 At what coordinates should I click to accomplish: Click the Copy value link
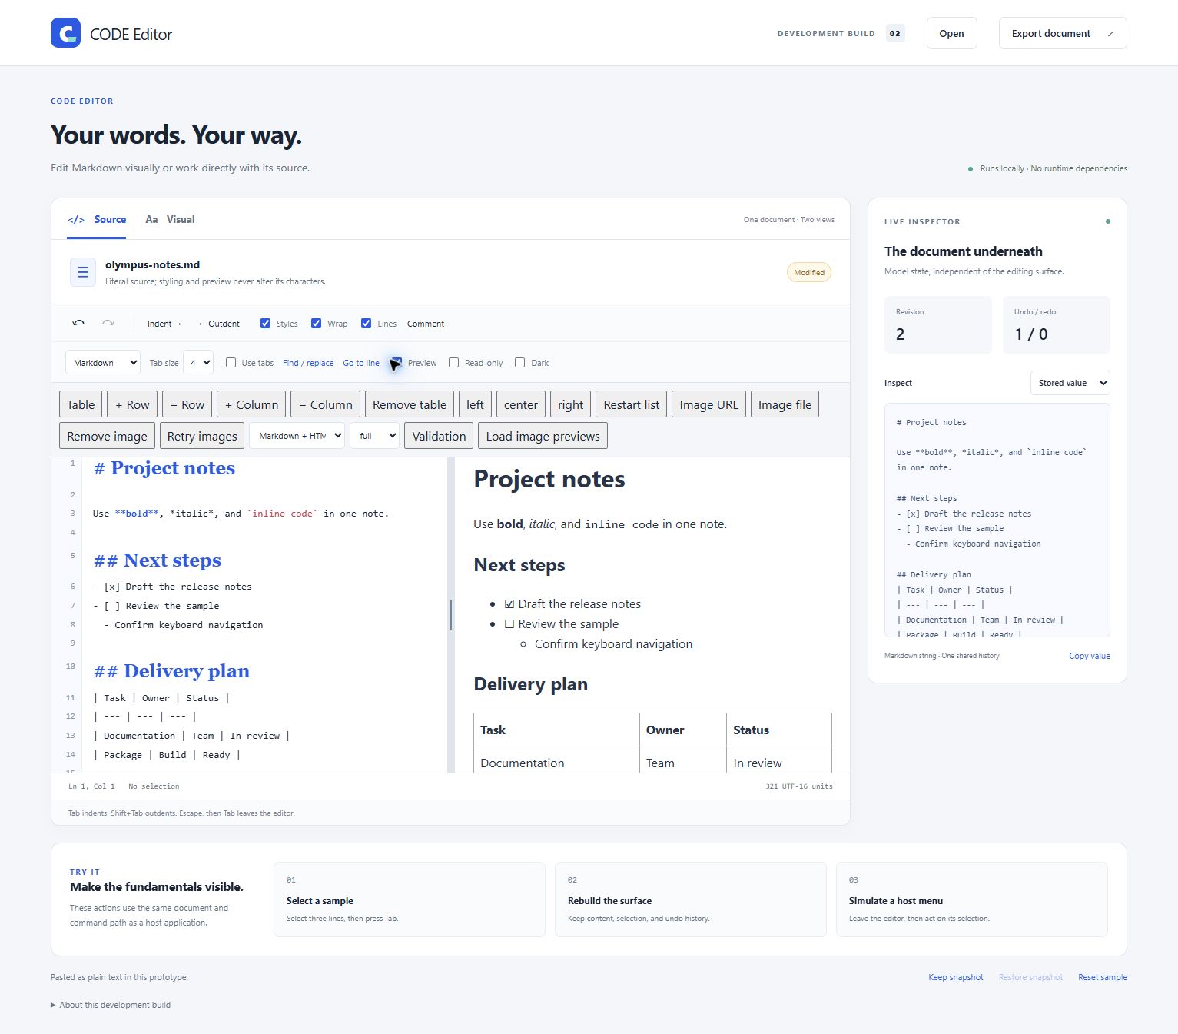point(1090,656)
